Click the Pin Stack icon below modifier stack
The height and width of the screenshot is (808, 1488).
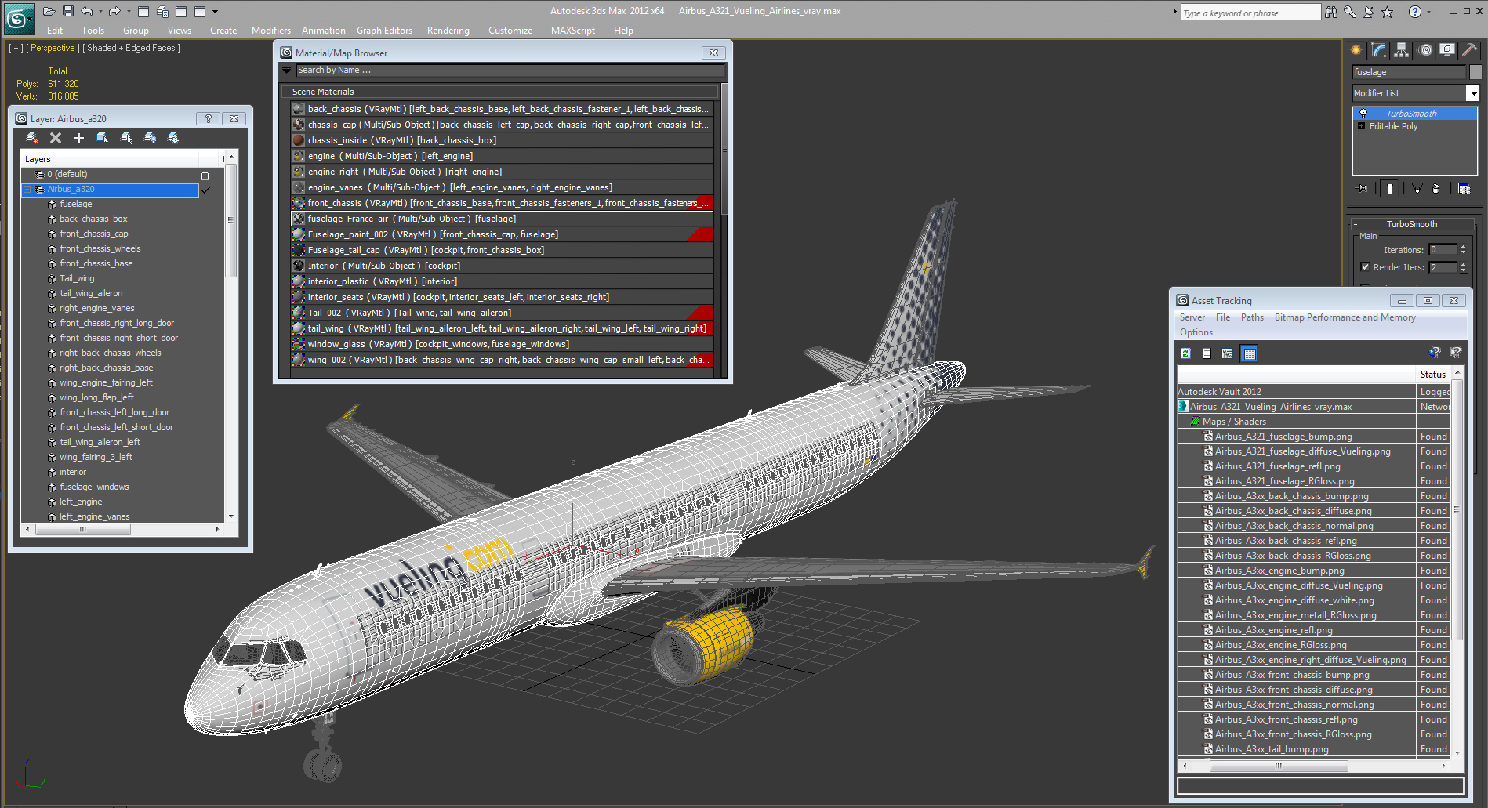(x=1362, y=188)
